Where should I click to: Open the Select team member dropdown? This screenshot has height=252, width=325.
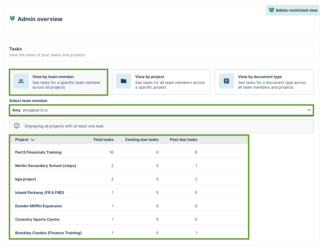click(x=161, y=110)
